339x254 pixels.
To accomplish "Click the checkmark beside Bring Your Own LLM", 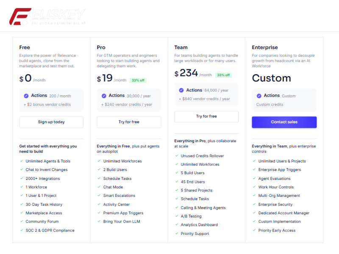I will pyautogui.click(x=99, y=221).
